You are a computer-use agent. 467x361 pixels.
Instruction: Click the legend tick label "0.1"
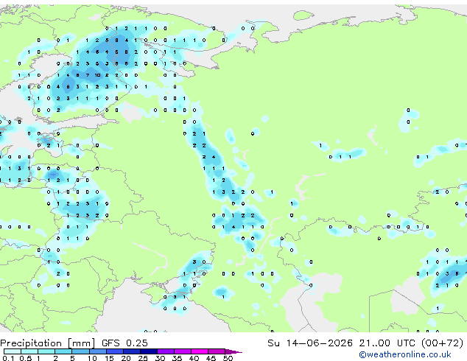8,358
